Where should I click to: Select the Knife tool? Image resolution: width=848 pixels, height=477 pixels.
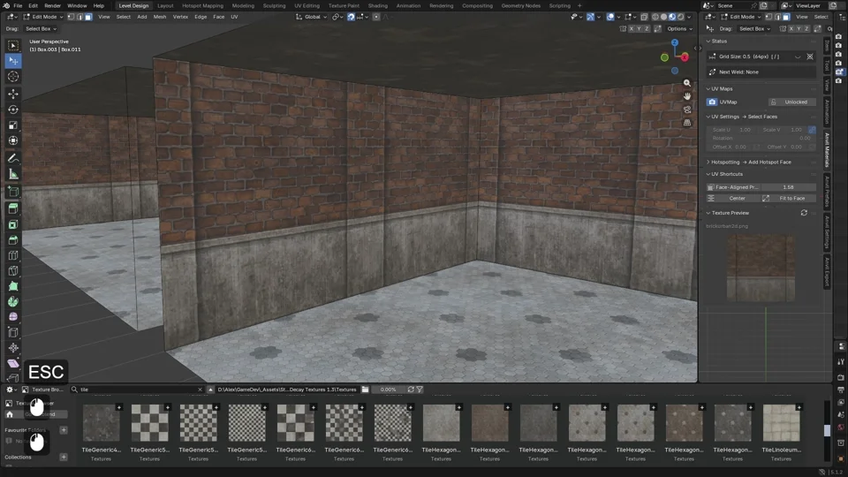pos(13,270)
